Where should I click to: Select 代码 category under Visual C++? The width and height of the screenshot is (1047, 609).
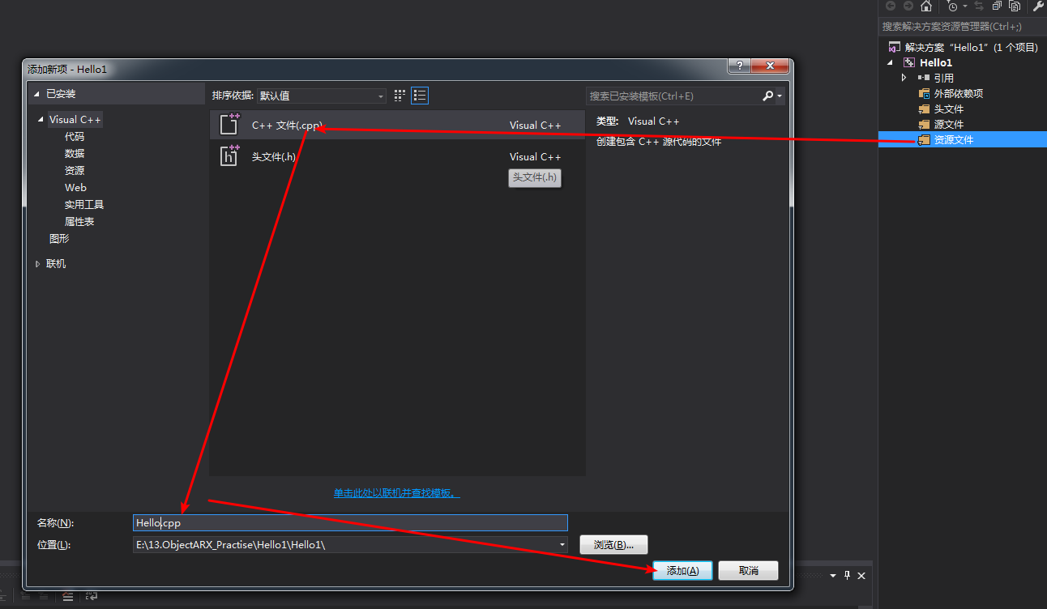[x=75, y=137]
